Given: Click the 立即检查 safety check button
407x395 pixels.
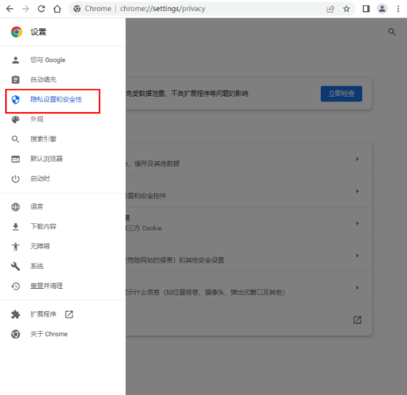Looking at the screenshot, I should click(x=341, y=94).
